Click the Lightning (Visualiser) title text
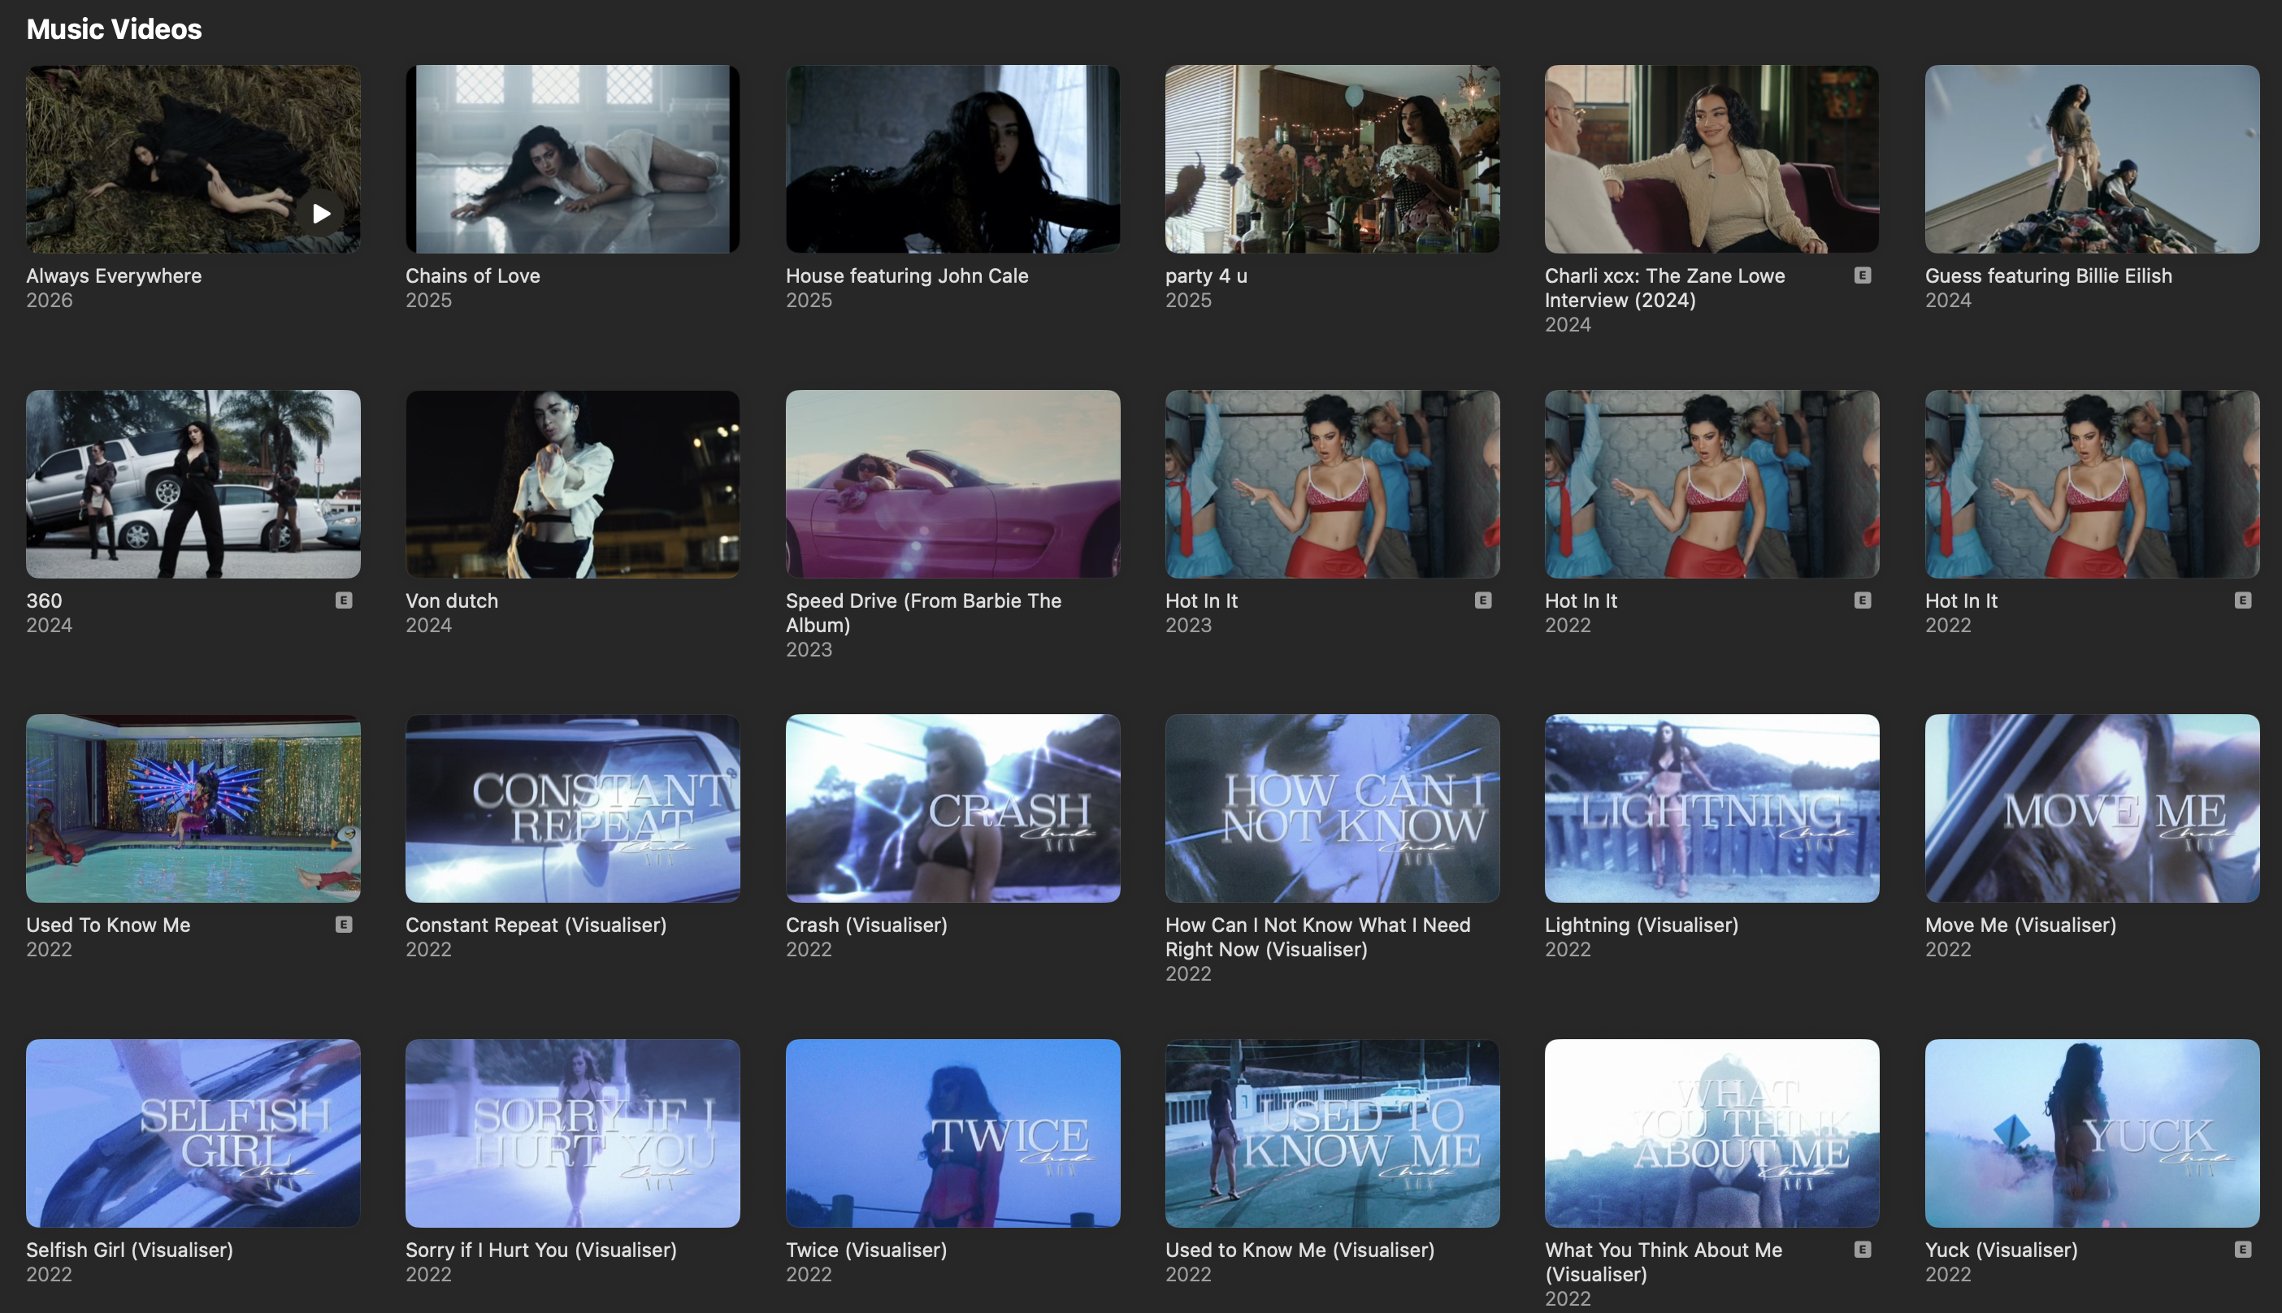Viewport: 2282px width, 1313px height. (x=1642, y=925)
